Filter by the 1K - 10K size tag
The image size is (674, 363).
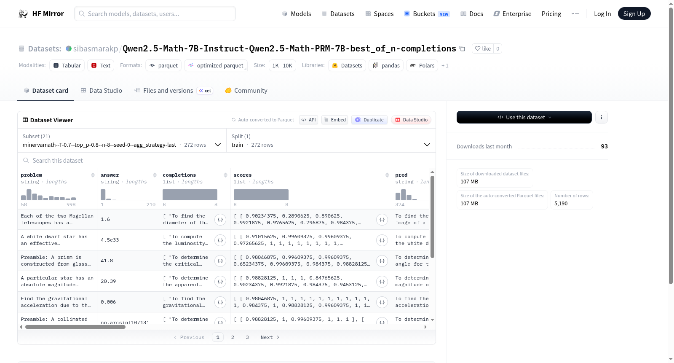tap(282, 65)
